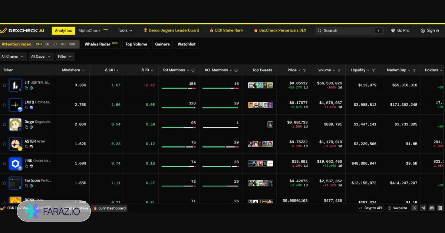
Task: Click the Go Pro button
Action: point(400,30)
